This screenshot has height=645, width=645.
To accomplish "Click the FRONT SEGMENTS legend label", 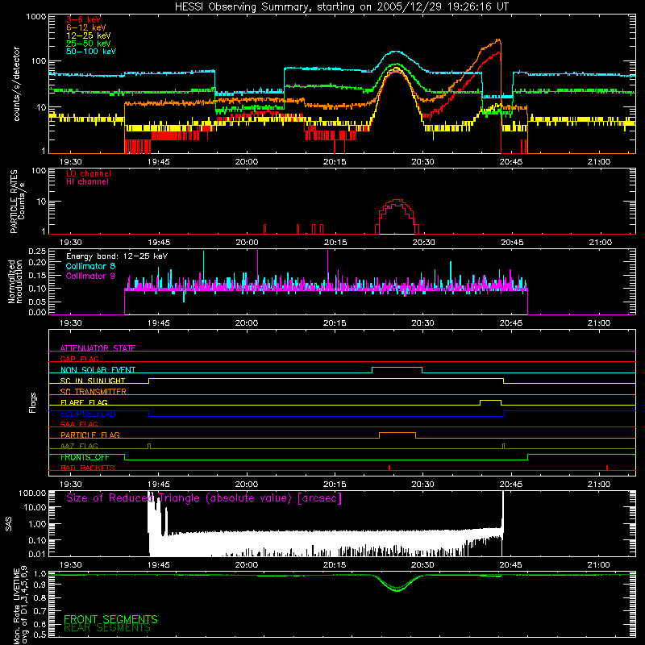I will point(110,619).
